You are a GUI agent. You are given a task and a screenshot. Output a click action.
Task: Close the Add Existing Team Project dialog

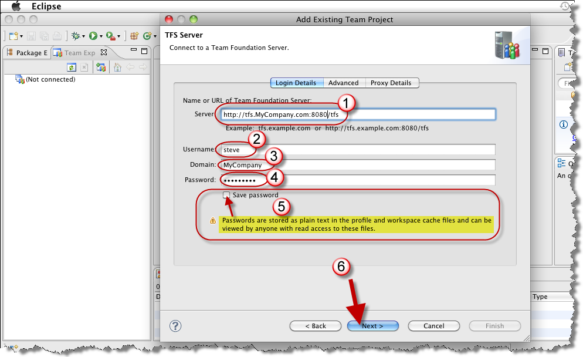click(x=169, y=19)
